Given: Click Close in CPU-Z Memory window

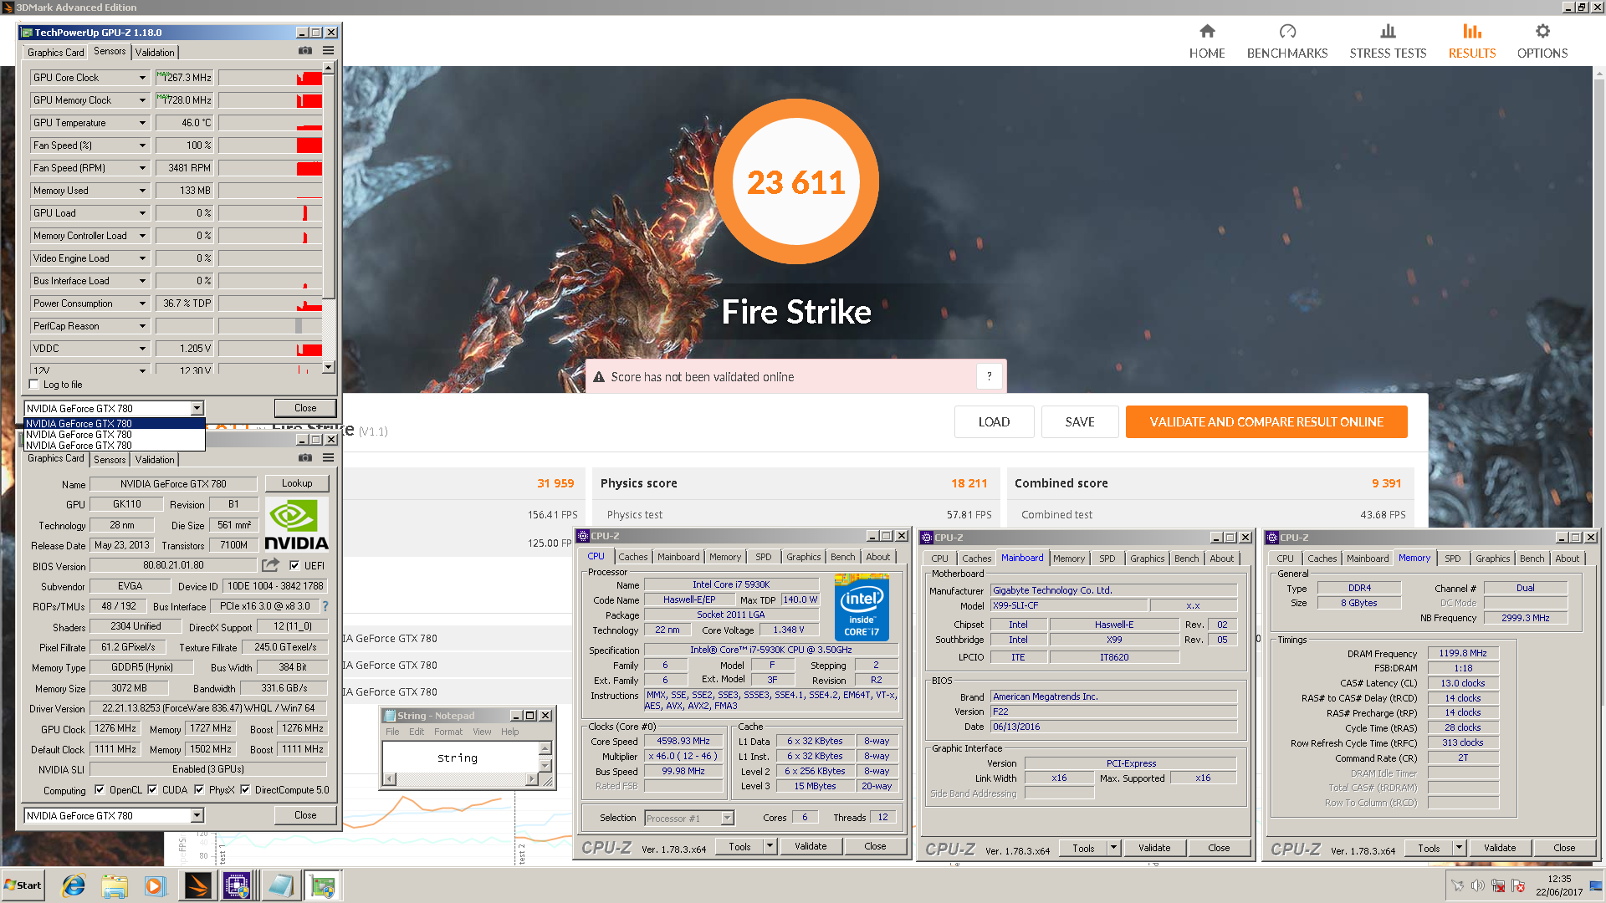Looking at the screenshot, I should click(1564, 848).
